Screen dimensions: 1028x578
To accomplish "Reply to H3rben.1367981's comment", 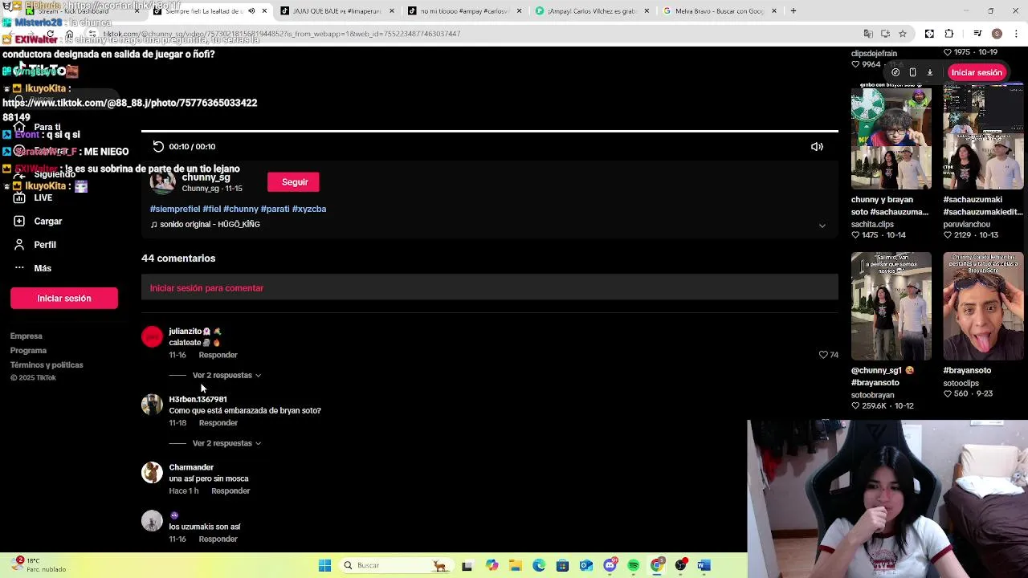I will [x=218, y=423].
